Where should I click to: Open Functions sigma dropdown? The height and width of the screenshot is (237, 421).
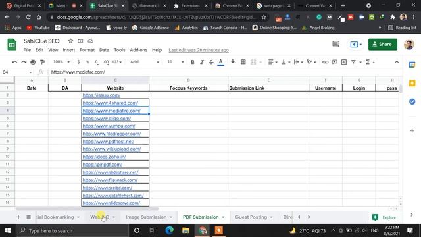point(370,62)
